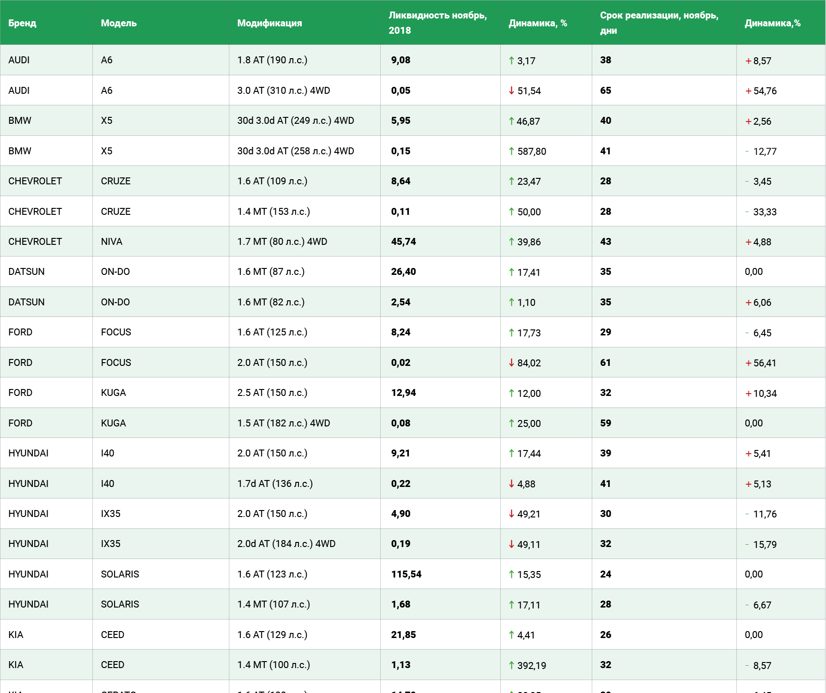The height and width of the screenshot is (693, 826).
Task: Click liquidity value 26,40
Action: click(x=403, y=272)
